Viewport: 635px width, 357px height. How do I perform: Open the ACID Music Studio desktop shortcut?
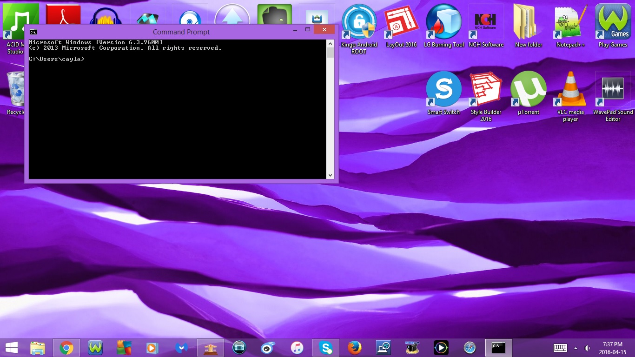pos(13,29)
